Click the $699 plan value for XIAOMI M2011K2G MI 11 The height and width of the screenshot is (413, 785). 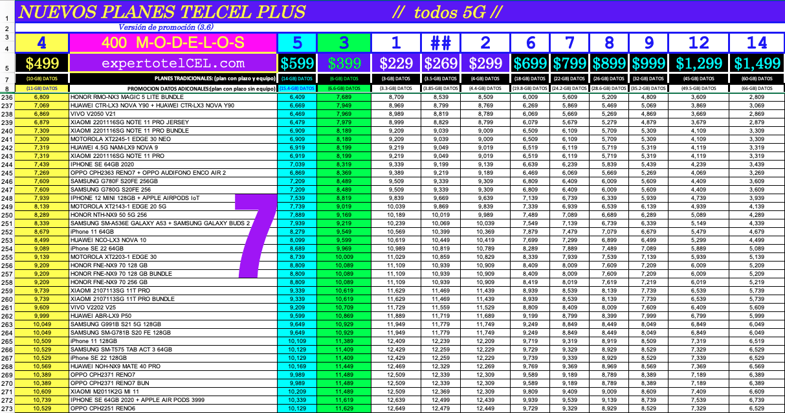pos(531,392)
